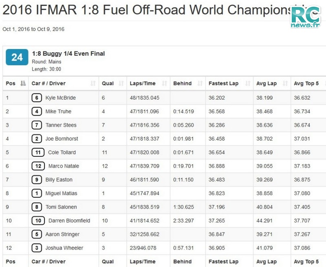Click the Avg Top 5 column header
Screen dimensions: 326x267
tap(306, 83)
